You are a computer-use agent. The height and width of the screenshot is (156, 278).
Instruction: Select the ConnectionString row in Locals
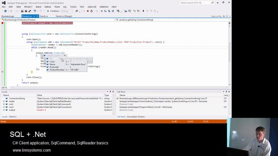coord(57,98)
